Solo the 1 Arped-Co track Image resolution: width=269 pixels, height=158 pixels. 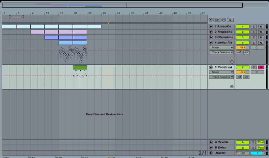point(254,27)
